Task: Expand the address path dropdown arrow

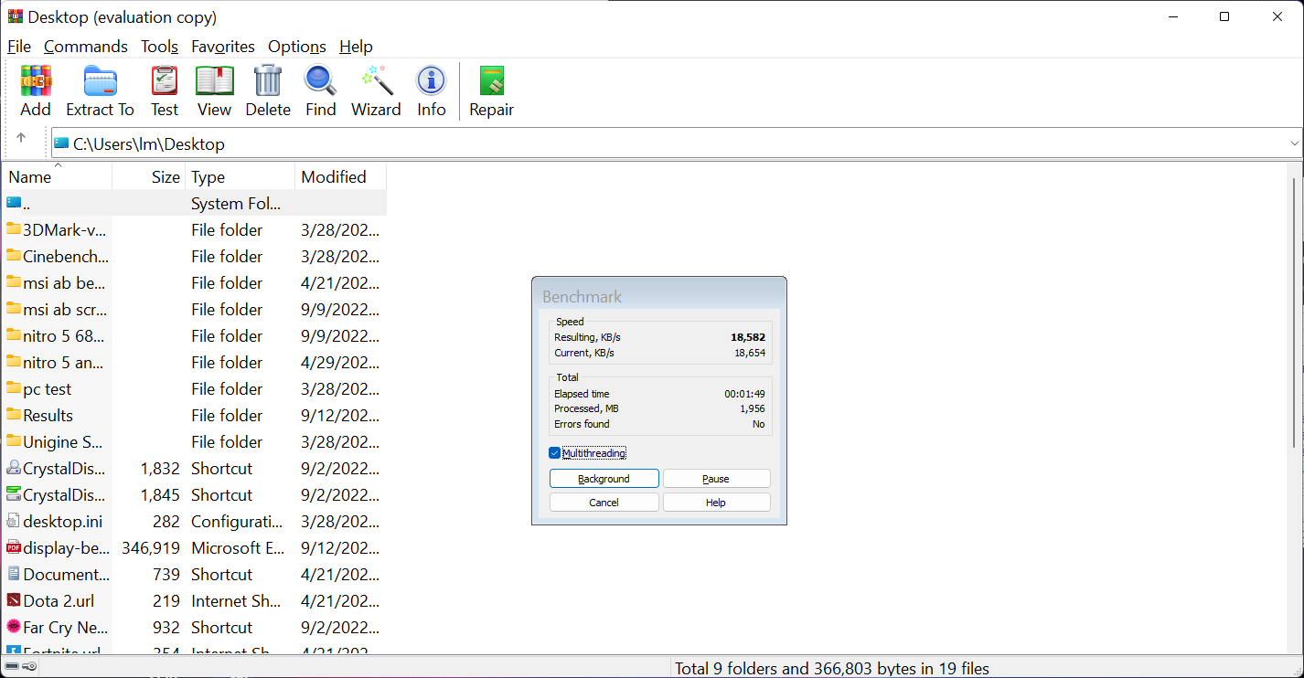Action: pos(1294,143)
